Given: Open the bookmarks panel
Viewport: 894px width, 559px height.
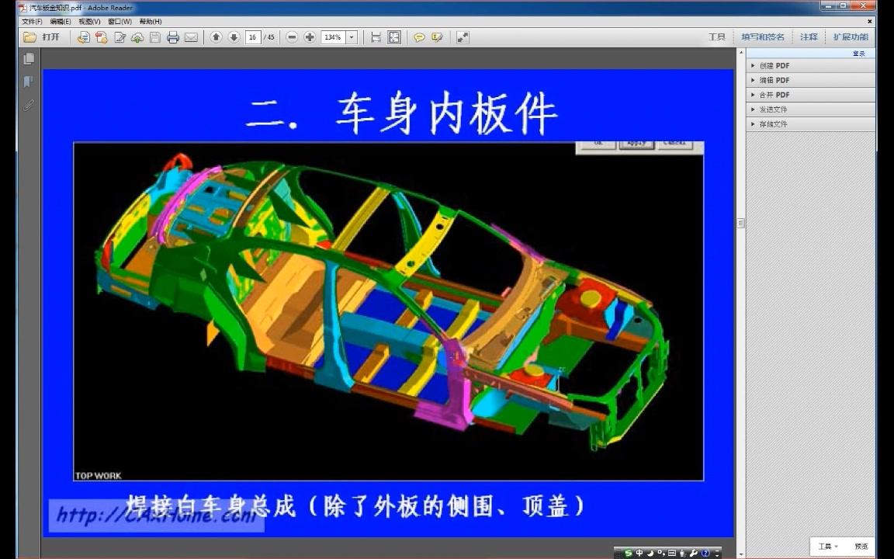Looking at the screenshot, I should (29, 81).
